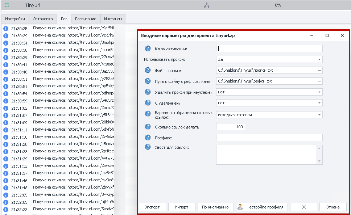Select the log row at 21:31:46
The height and width of the screenshot is (215, 351).
pyautogui.click(x=58, y=180)
